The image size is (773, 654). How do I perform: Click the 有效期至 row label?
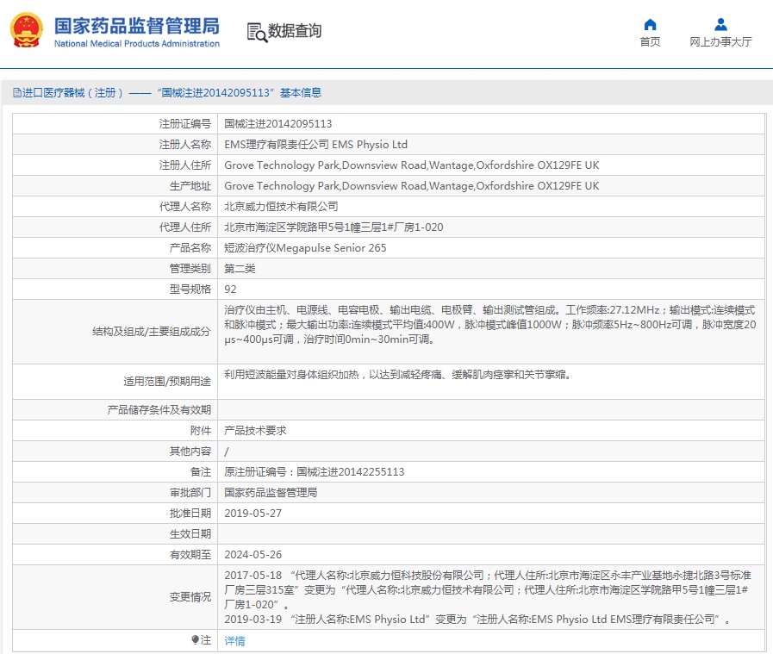pos(190,554)
